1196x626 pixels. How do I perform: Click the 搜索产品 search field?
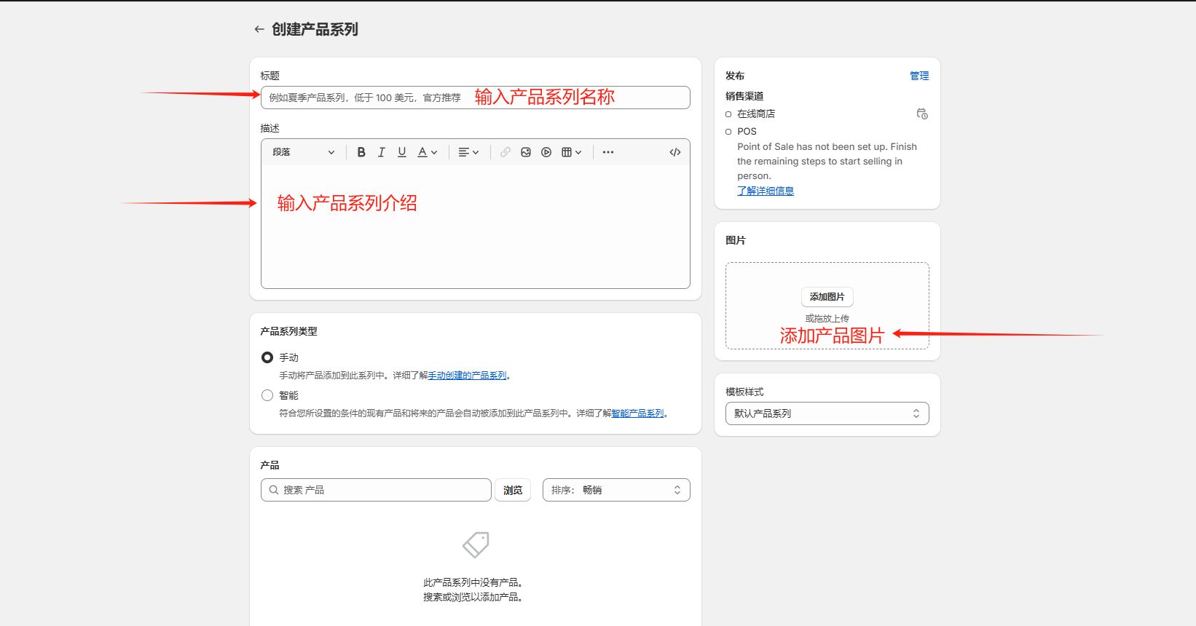pos(376,490)
